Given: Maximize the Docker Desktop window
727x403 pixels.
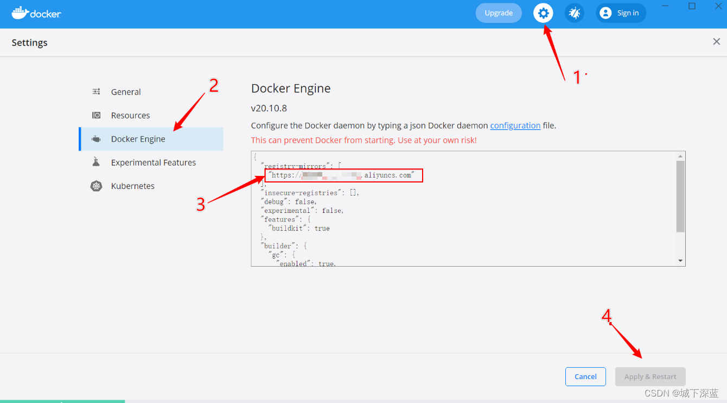Looking at the screenshot, I should point(692,6).
